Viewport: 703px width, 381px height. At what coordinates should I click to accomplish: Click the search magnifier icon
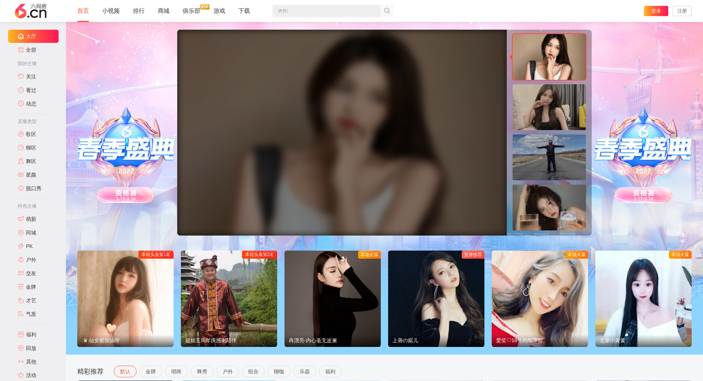(387, 11)
